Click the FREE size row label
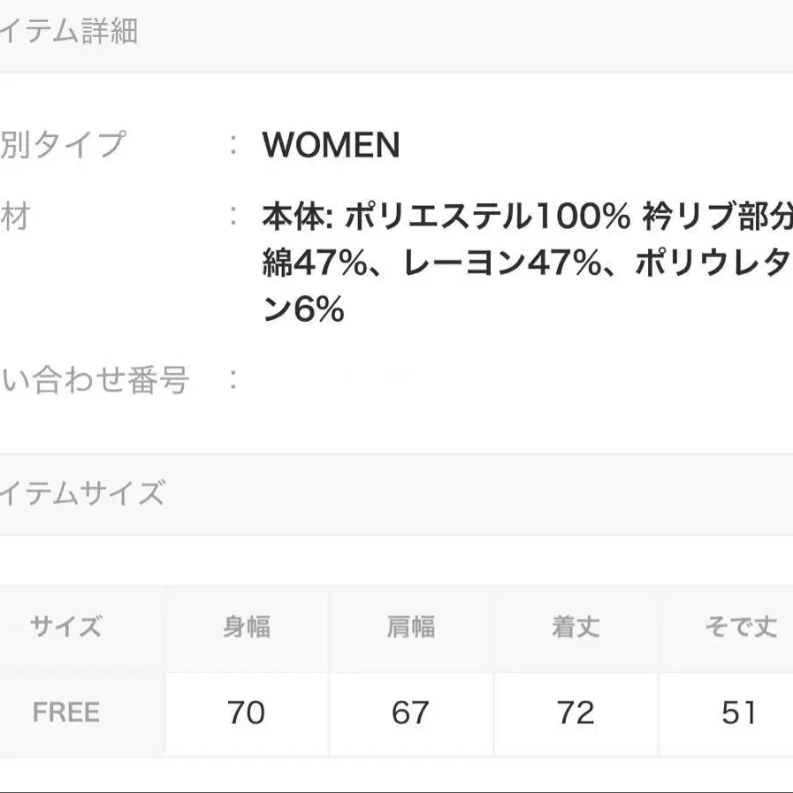Screen dimensions: 793x793 (x=66, y=712)
